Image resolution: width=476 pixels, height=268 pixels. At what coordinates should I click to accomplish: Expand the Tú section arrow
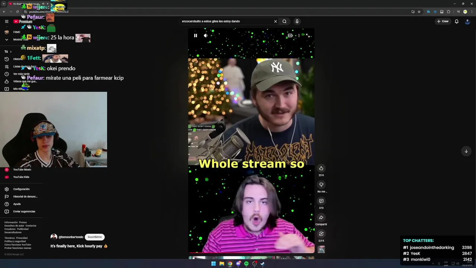pyautogui.click(x=11, y=52)
